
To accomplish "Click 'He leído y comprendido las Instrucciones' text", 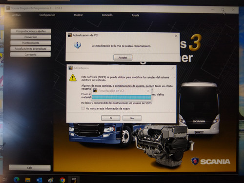I will 117,103.
